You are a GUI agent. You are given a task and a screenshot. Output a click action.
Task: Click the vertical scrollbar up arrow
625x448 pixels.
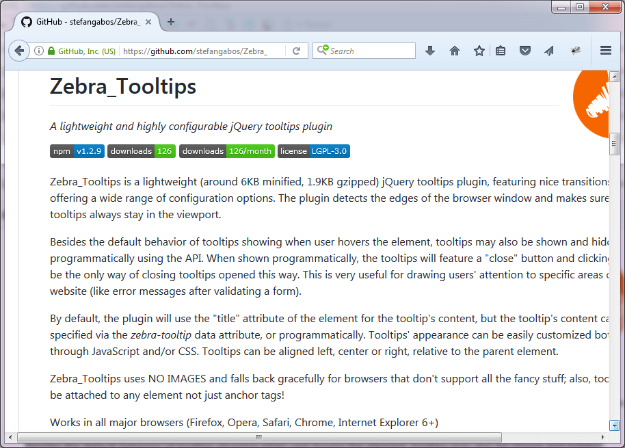click(x=614, y=76)
